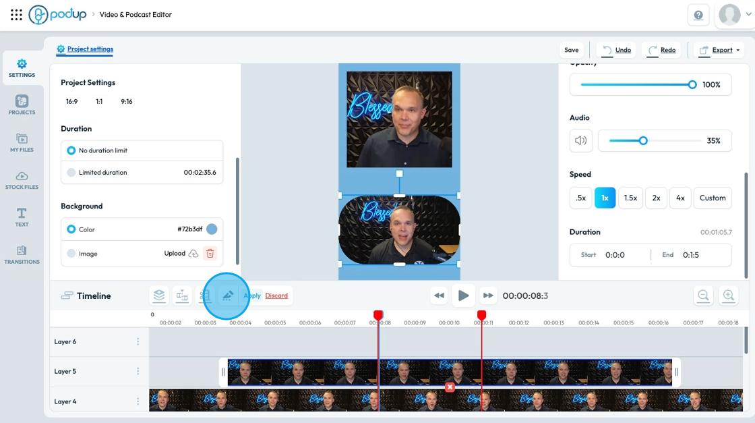Open Layer 4 options menu
Image resolution: width=755 pixels, height=423 pixels.
point(138,401)
